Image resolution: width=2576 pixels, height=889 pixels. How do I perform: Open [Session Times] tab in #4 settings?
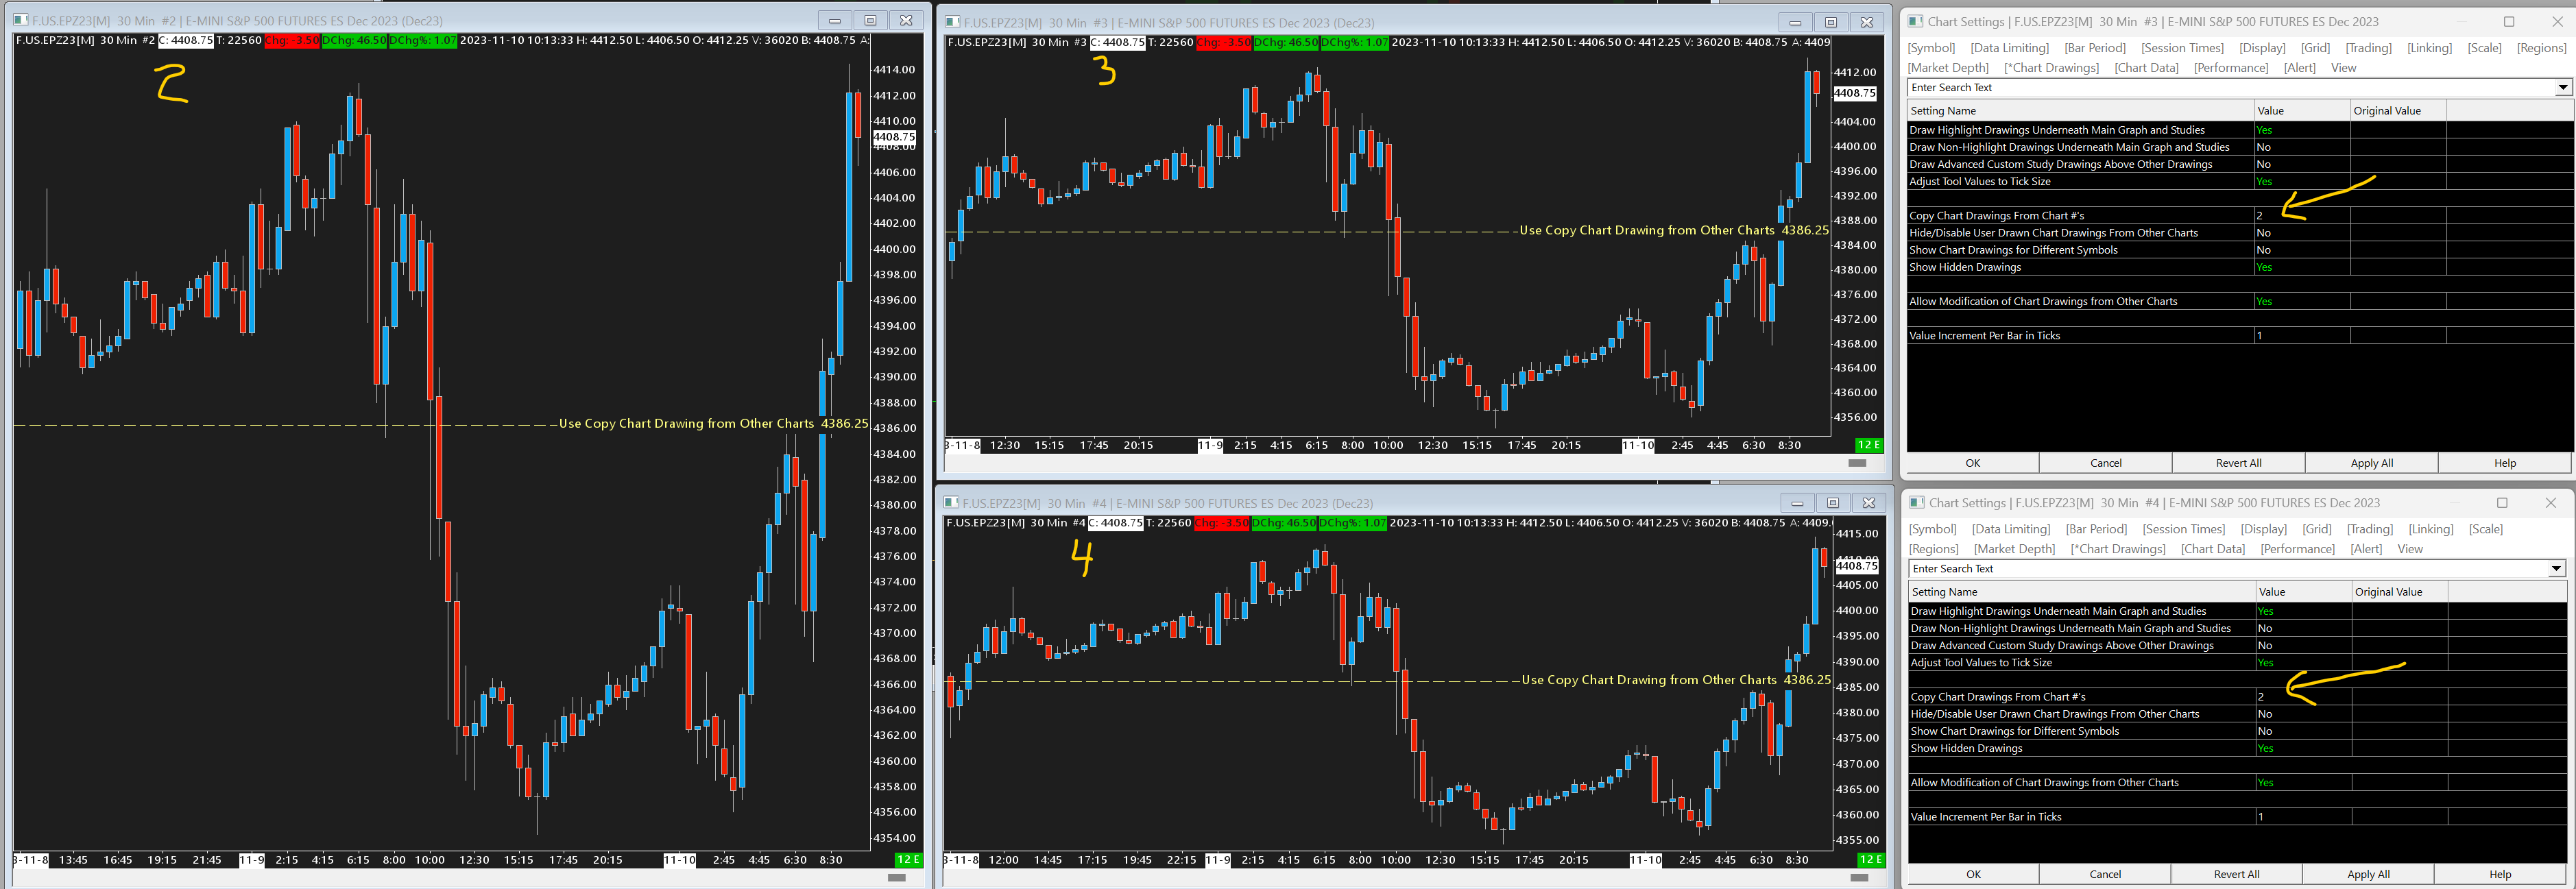2183,529
